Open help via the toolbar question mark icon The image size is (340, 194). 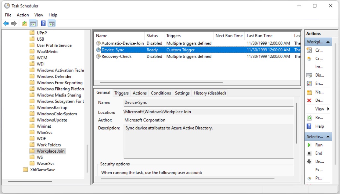pos(43,24)
